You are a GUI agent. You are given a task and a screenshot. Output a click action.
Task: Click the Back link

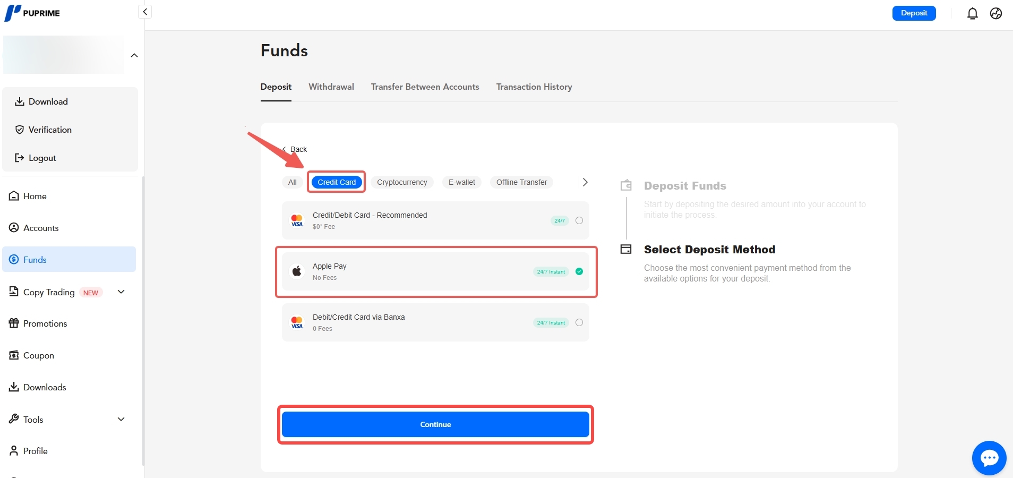click(x=295, y=149)
